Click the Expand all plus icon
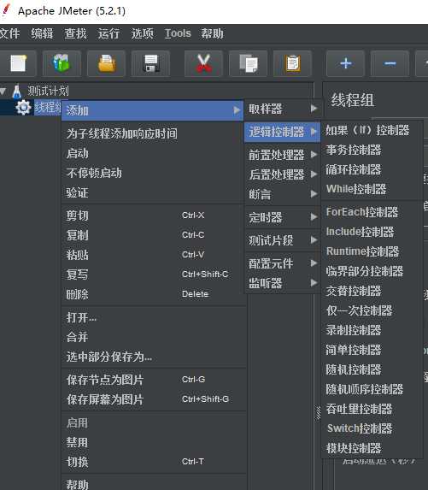Viewport: 428px width, 490px height. [x=346, y=63]
